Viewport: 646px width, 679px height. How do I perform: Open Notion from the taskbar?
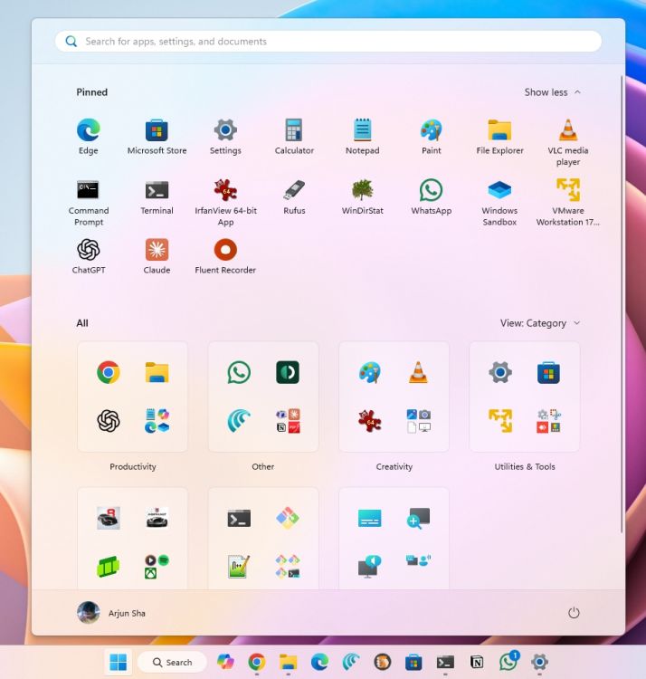coord(477,662)
